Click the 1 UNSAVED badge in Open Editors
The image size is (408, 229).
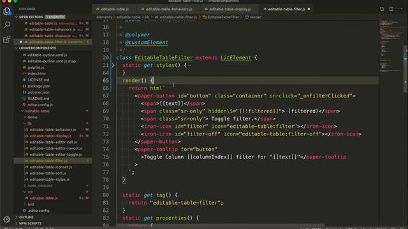(x=55, y=17)
